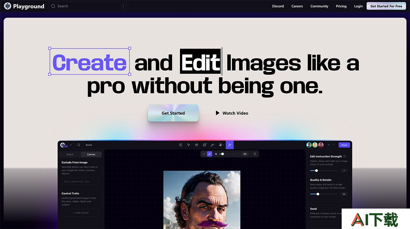
Task: Switch to the Canvas tab
Action: [x=91, y=154]
